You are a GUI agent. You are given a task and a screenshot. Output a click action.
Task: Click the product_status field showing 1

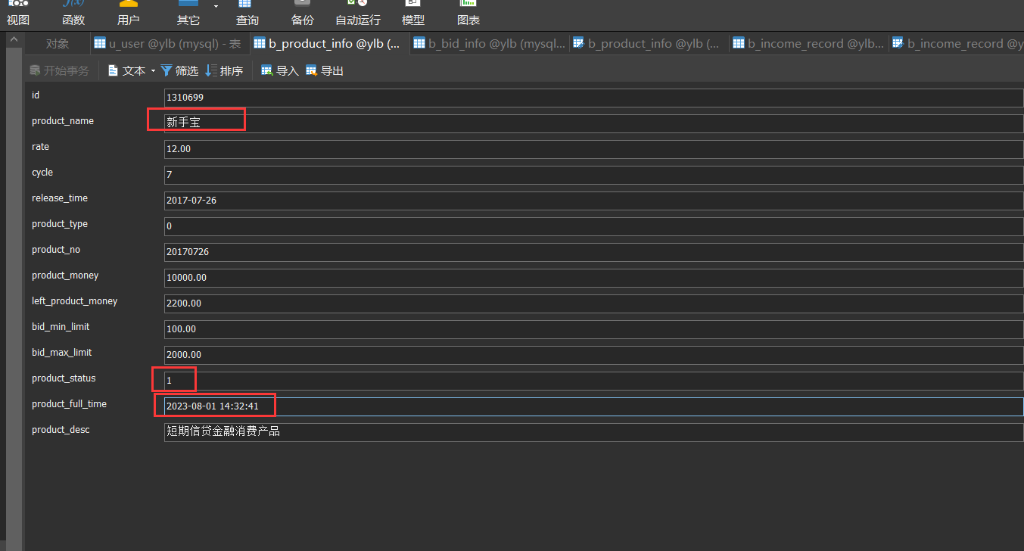click(593, 381)
